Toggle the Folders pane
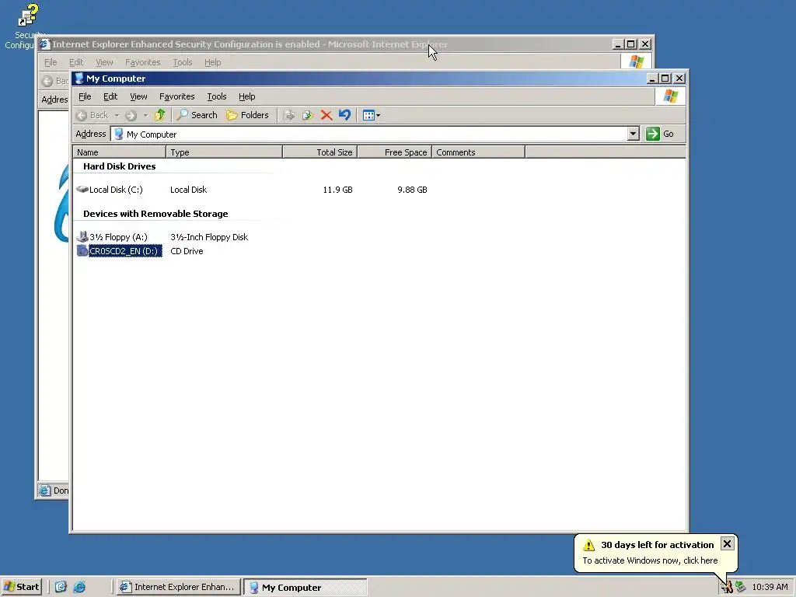This screenshot has height=597, width=796. (x=248, y=115)
